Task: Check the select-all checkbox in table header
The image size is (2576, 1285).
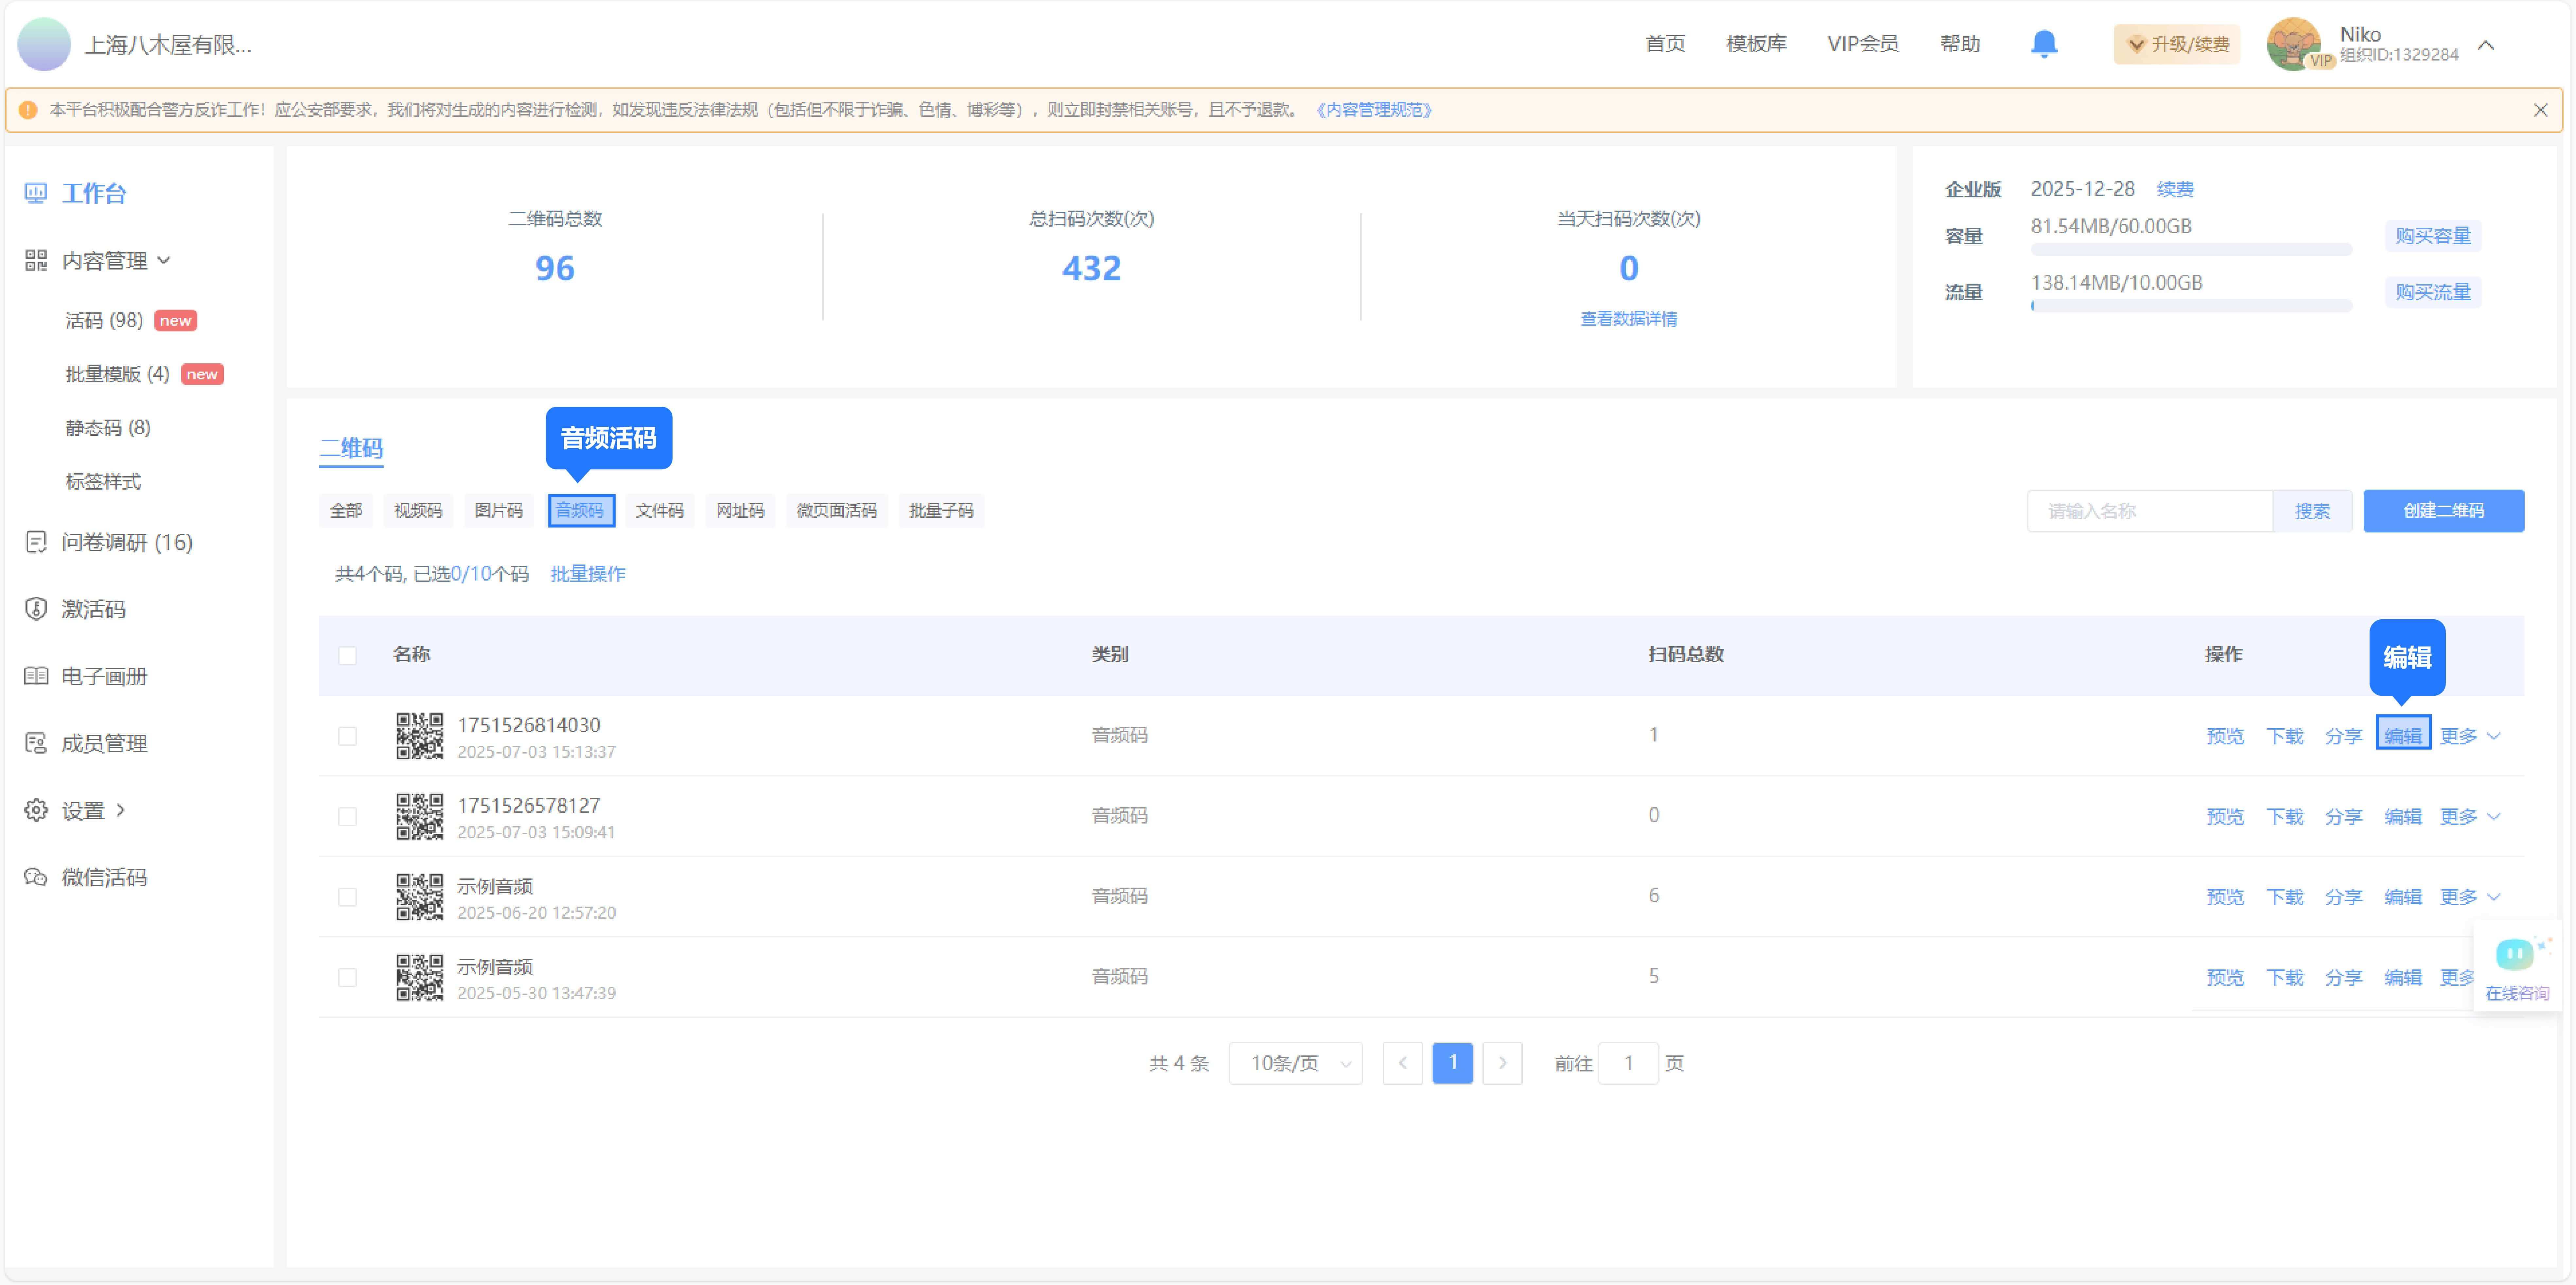Action: [x=347, y=656]
